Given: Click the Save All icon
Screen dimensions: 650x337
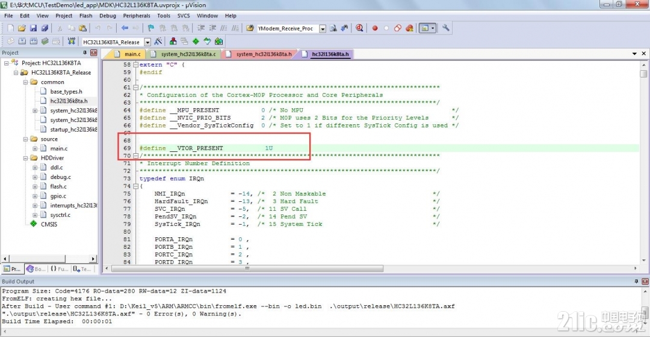Looking at the screenshot, I should [x=45, y=28].
